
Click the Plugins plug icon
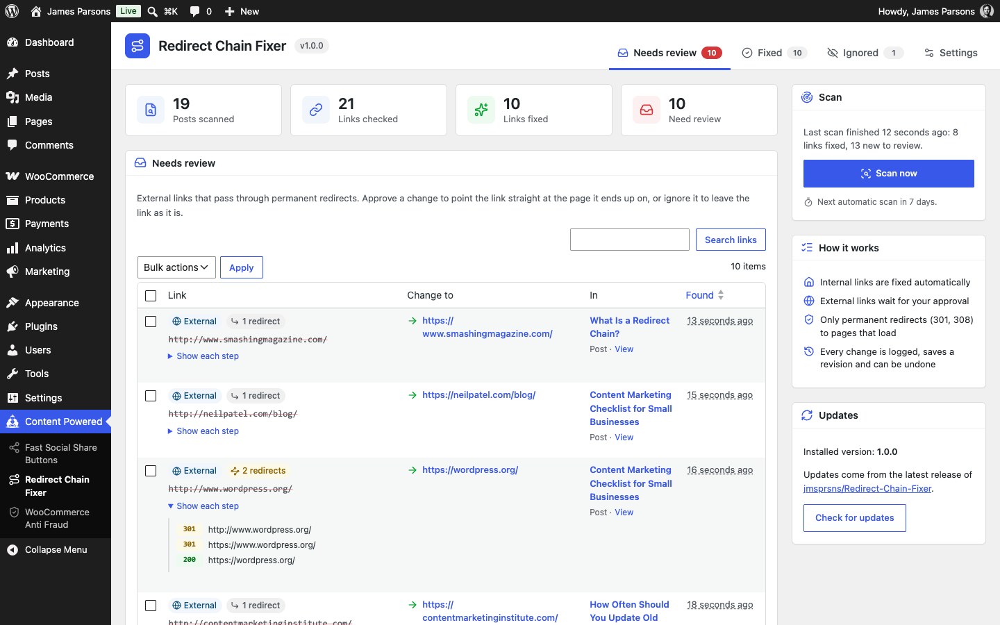(x=12, y=326)
